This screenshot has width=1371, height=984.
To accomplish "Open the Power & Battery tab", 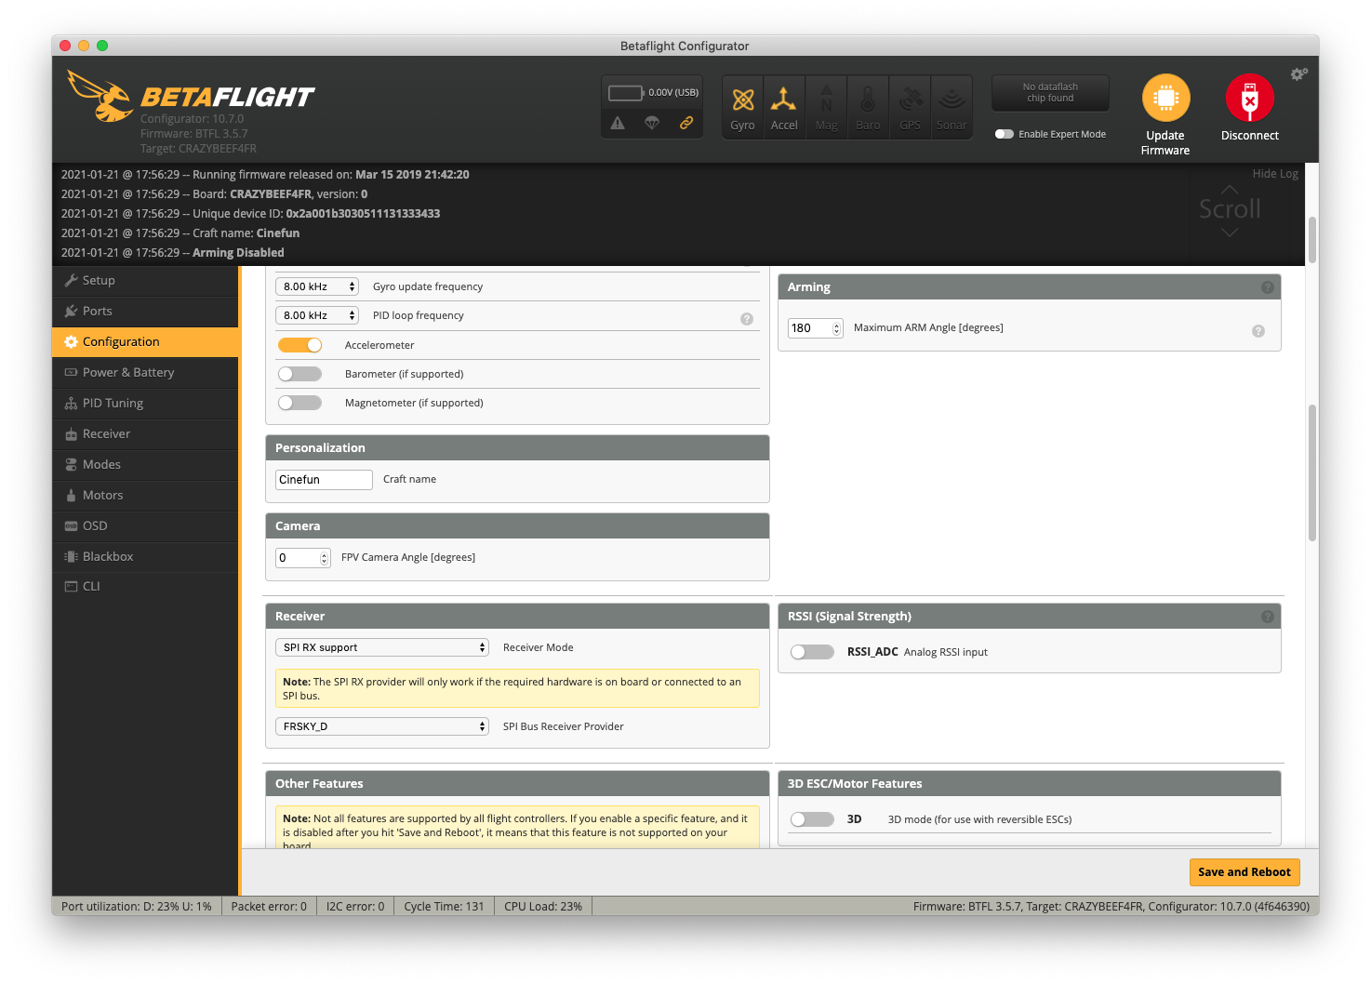I will point(146,372).
